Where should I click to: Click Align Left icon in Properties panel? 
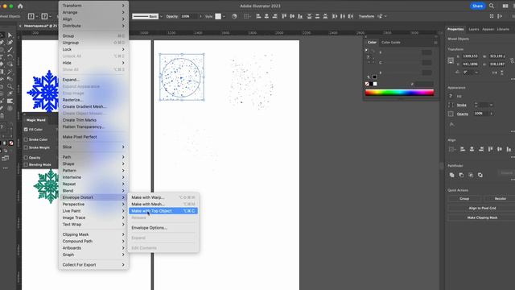463,149
